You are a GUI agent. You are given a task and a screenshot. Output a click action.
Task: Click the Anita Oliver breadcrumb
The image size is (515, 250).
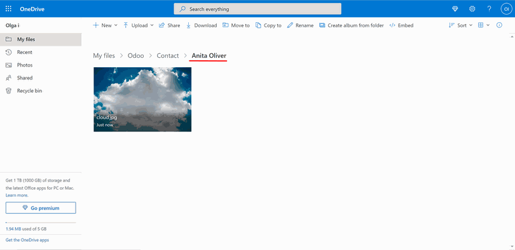pos(209,56)
